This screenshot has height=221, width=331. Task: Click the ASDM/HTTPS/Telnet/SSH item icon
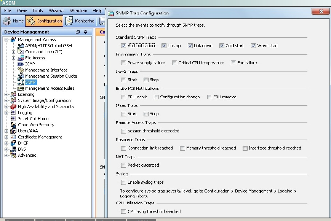coord(21,46)
